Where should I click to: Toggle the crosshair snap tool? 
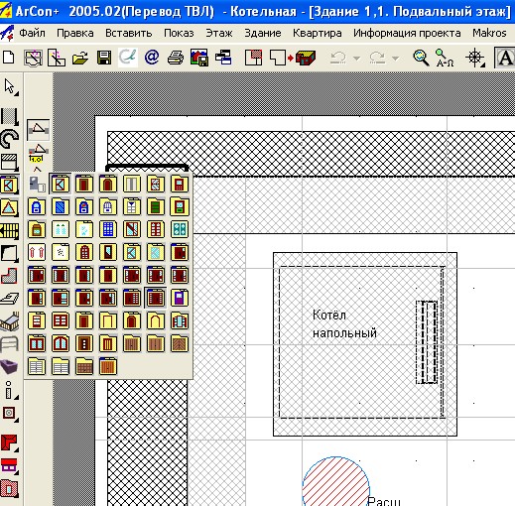[475, 58]
